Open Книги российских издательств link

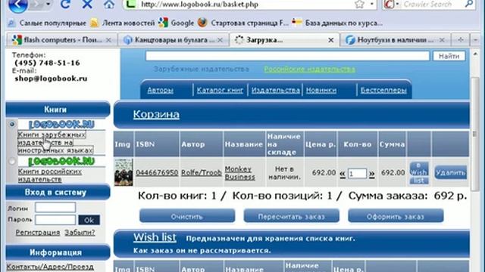pos(50,175)
